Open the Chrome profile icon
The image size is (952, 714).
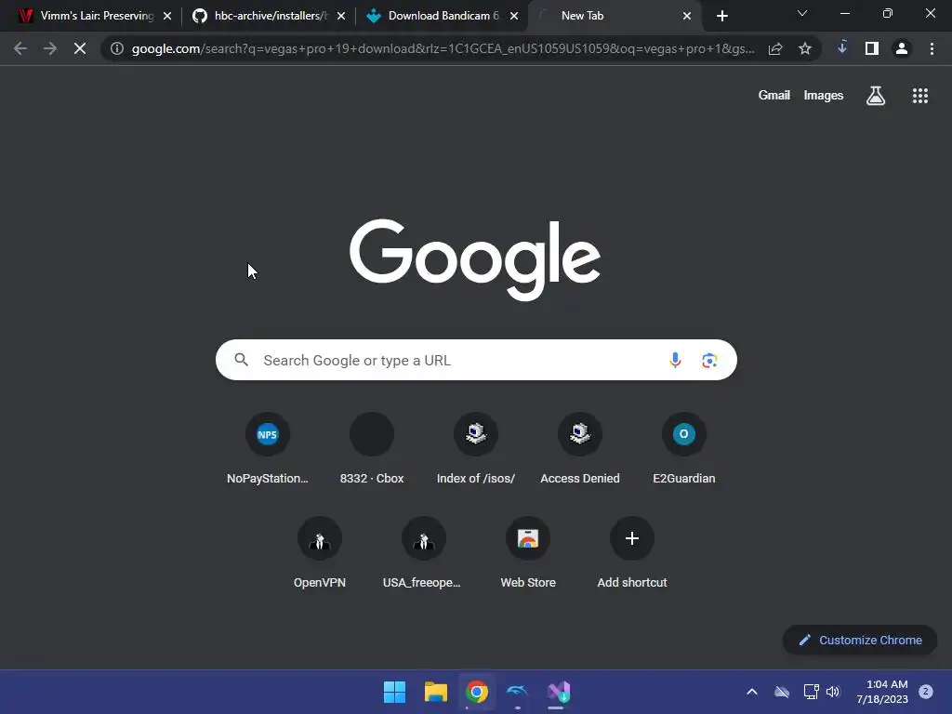click(x=902, y=48)
